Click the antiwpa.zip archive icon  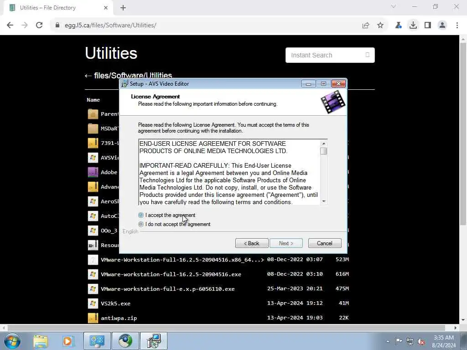pos(93,318)
